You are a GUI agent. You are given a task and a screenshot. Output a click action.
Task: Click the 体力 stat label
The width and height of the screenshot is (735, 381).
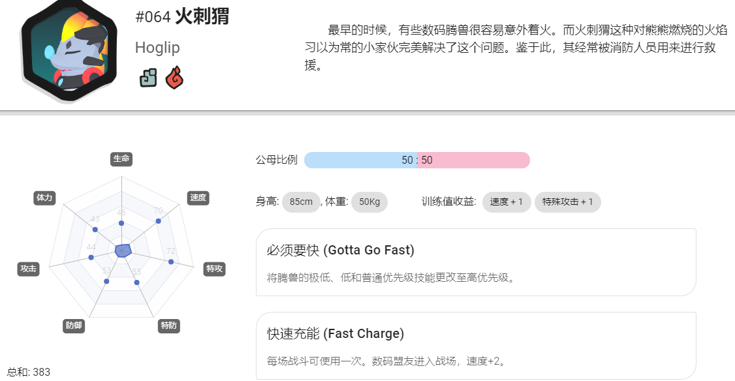tap(44, 198)
